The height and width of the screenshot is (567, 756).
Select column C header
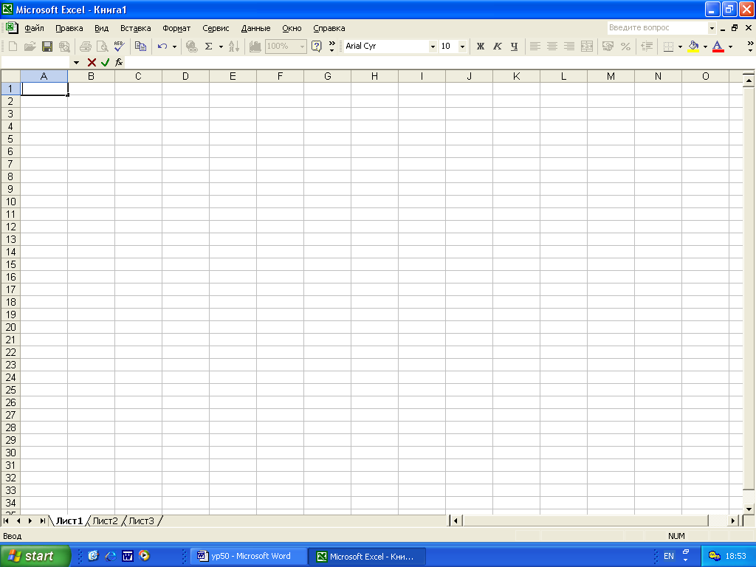coord(138,76)
